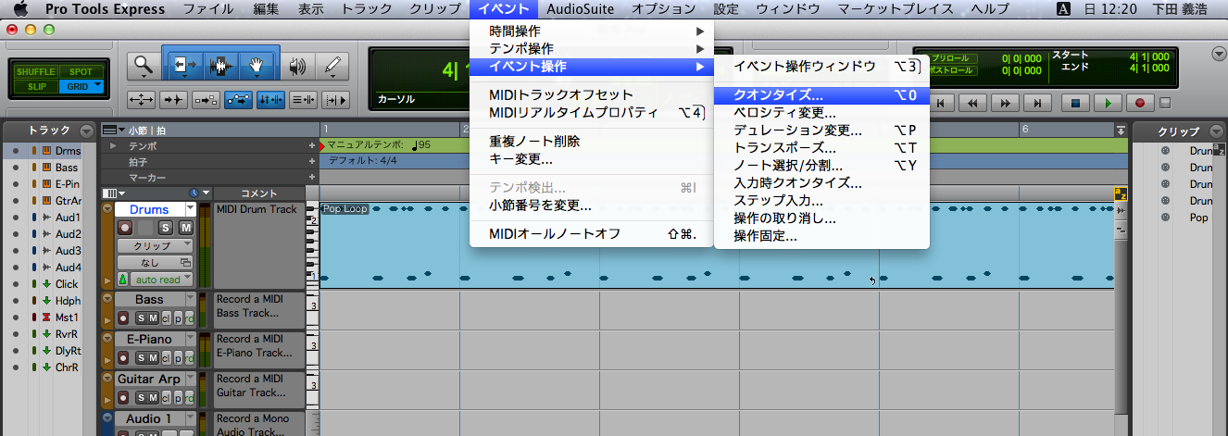Screen dimensions: 1228x436
Task: Toggle the Post-roll button in transport counter
Action: (x=952, y=69)
